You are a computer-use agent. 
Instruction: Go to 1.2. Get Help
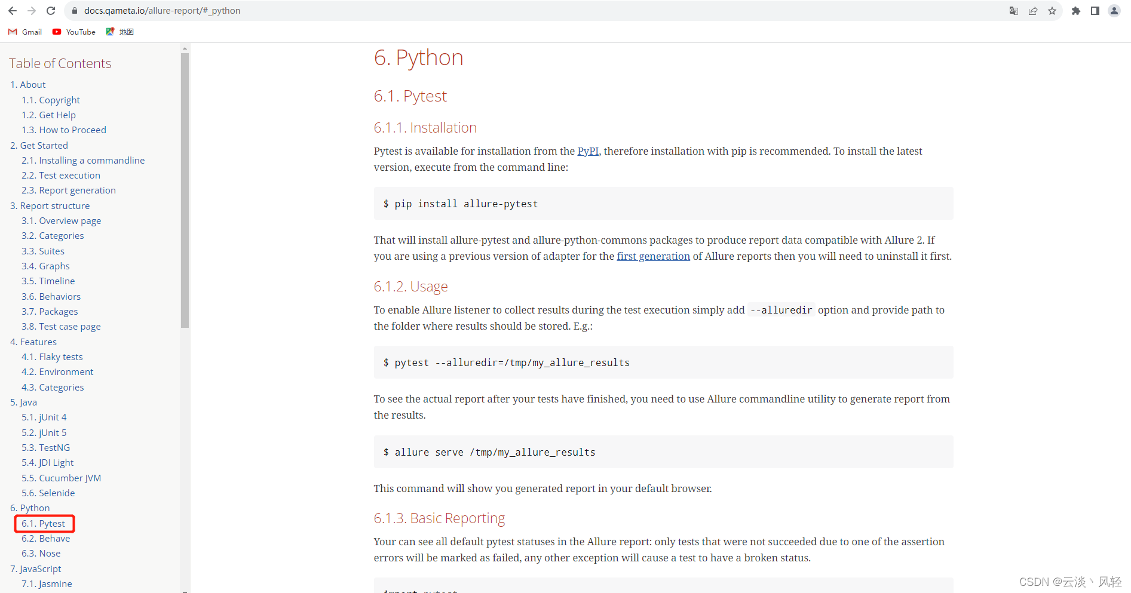(48, 115)
